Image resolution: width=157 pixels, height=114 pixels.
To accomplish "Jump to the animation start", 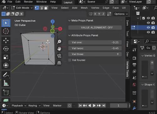I will [80, 106].
